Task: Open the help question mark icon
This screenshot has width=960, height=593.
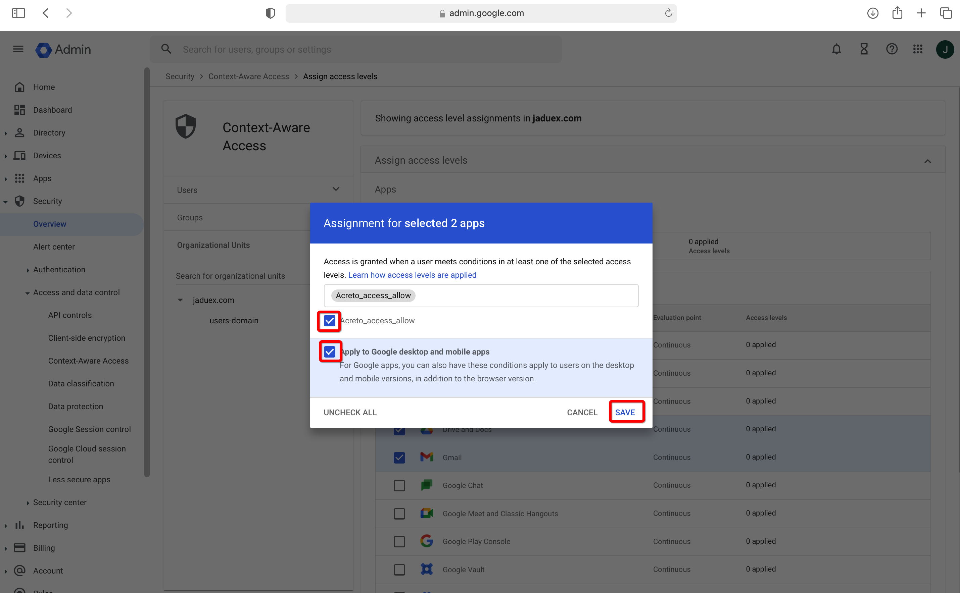Action: pos(892,49)
